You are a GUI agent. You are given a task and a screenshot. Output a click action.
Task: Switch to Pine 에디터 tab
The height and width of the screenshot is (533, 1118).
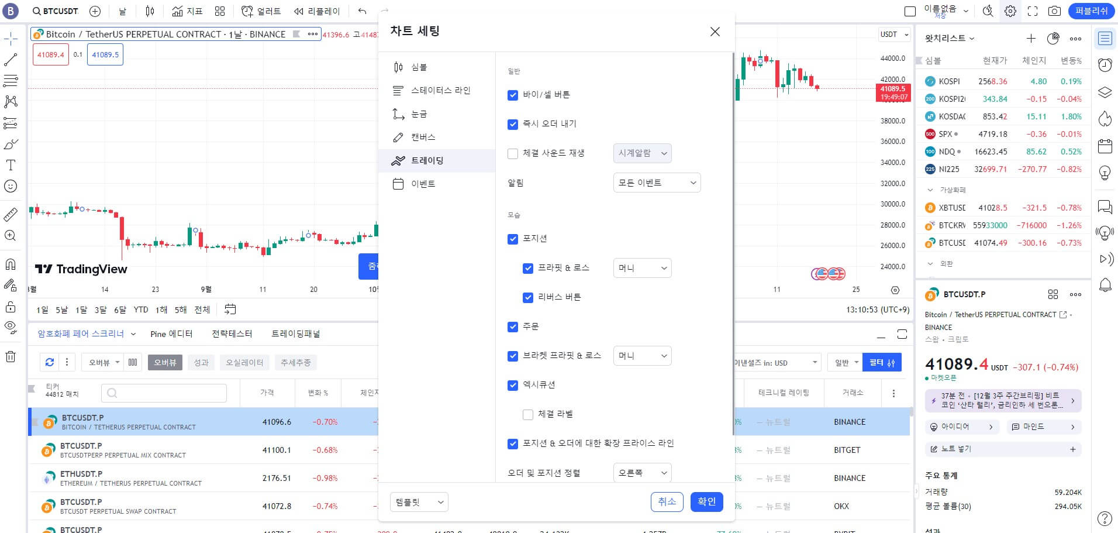point(171,334)
